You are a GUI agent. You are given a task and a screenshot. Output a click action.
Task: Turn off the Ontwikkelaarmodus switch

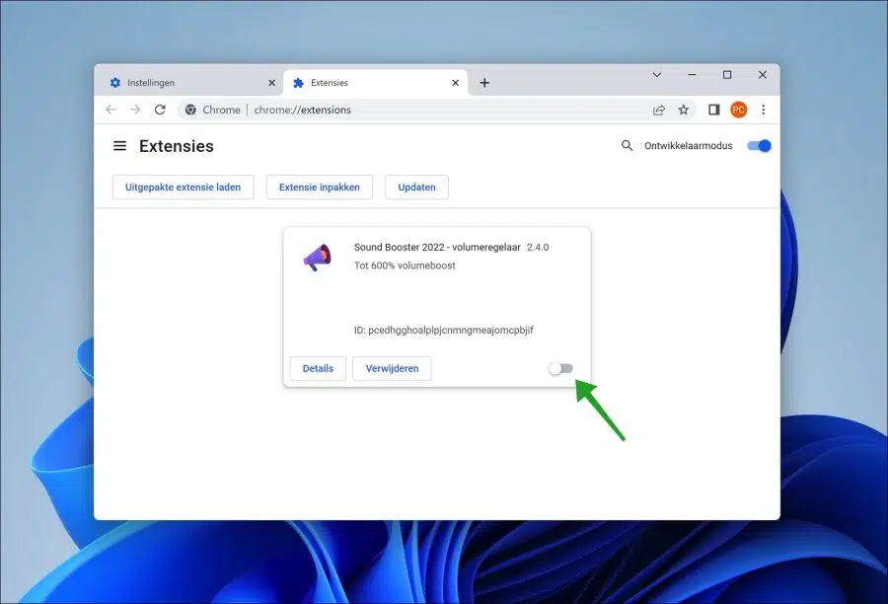759,146
